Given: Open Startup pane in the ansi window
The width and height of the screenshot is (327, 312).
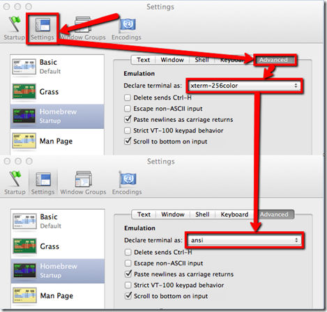Looking at the screenshot, I should tap(15, 183).
